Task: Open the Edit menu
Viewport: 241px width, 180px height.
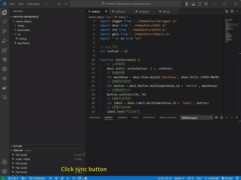Action: (21, 4)
